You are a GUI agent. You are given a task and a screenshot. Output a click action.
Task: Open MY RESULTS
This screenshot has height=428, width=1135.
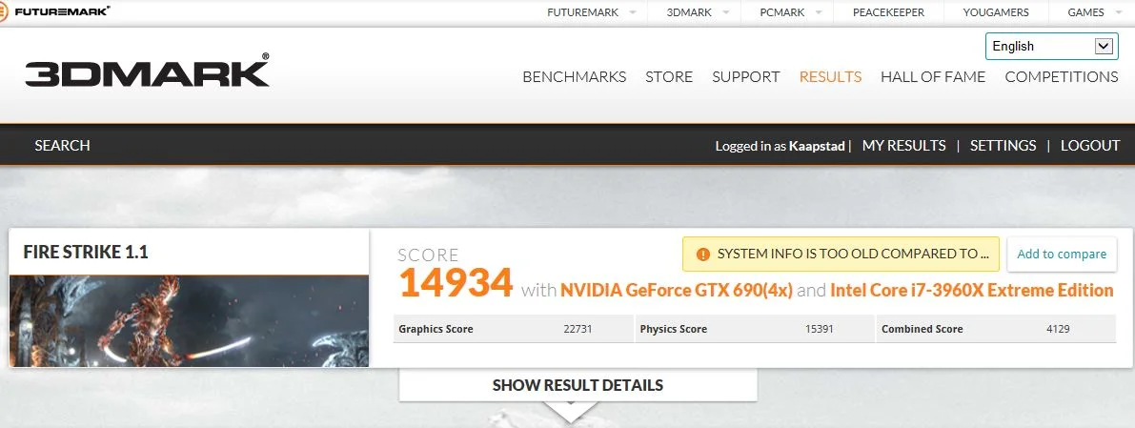903,146
